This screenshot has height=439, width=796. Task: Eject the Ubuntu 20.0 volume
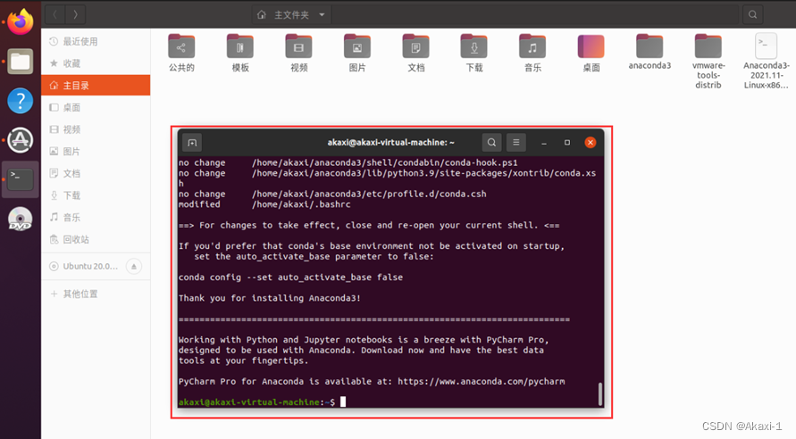point(134,267)
